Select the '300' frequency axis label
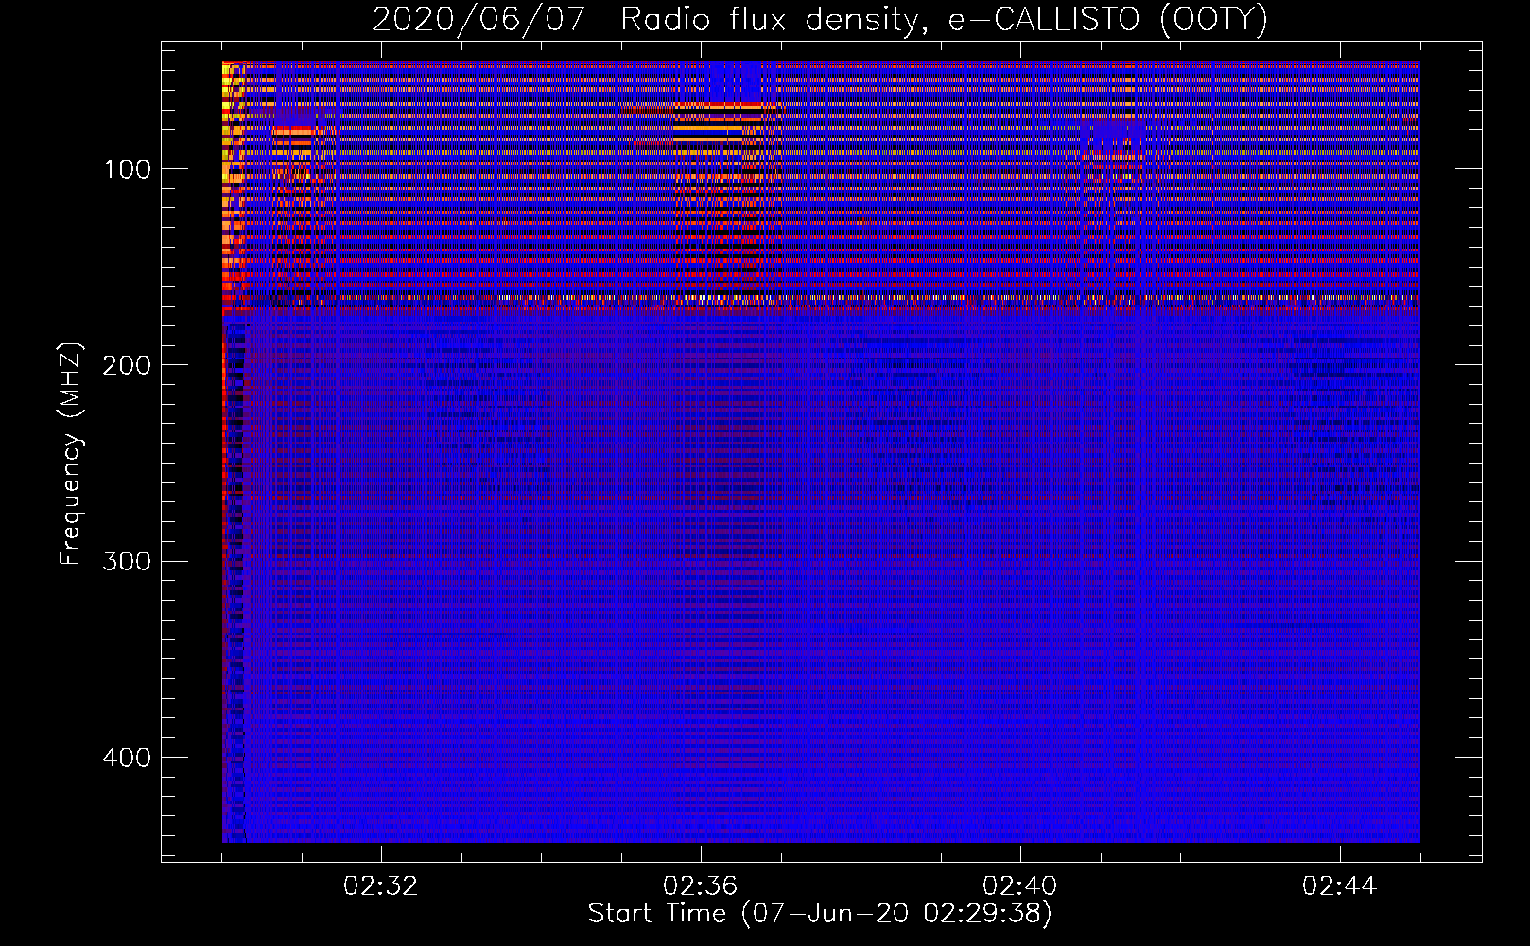Image resolution: width=1530 pixels, height=946 pixels. coord(127,562)
